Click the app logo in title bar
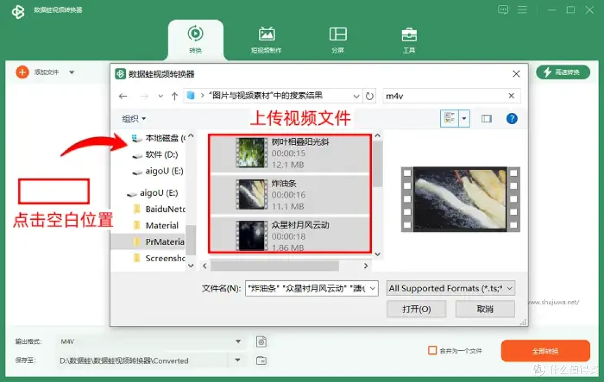Image resolution: width=604 pixels, height=382 pixels. pos(18,11)
